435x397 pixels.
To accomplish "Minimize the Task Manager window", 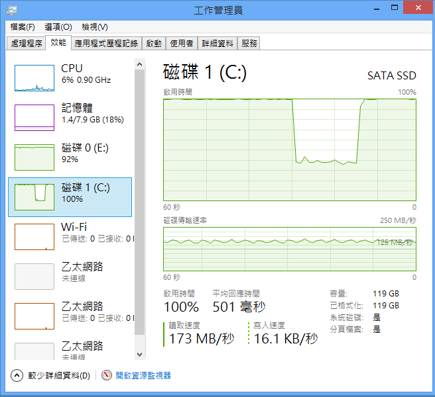I will (377, 8).
